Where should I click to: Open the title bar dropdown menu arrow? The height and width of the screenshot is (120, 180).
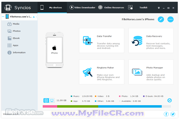pyautogui.click(x=159, y=8)
